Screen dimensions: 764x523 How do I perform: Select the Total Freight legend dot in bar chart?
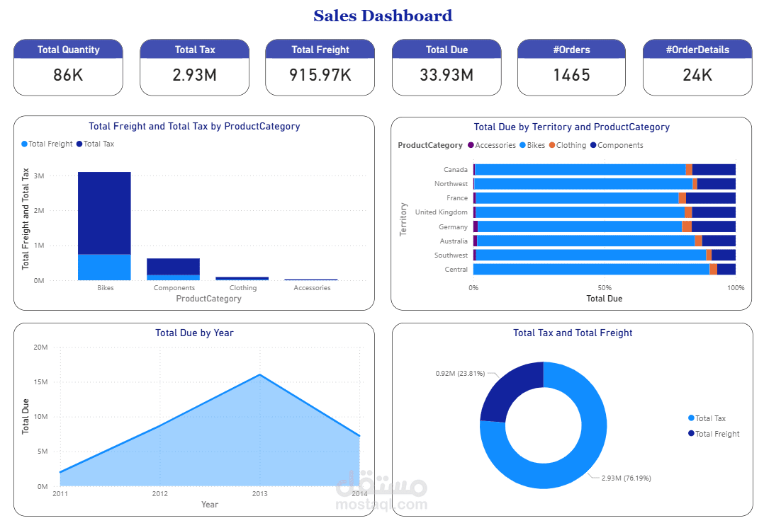(23, 144)
